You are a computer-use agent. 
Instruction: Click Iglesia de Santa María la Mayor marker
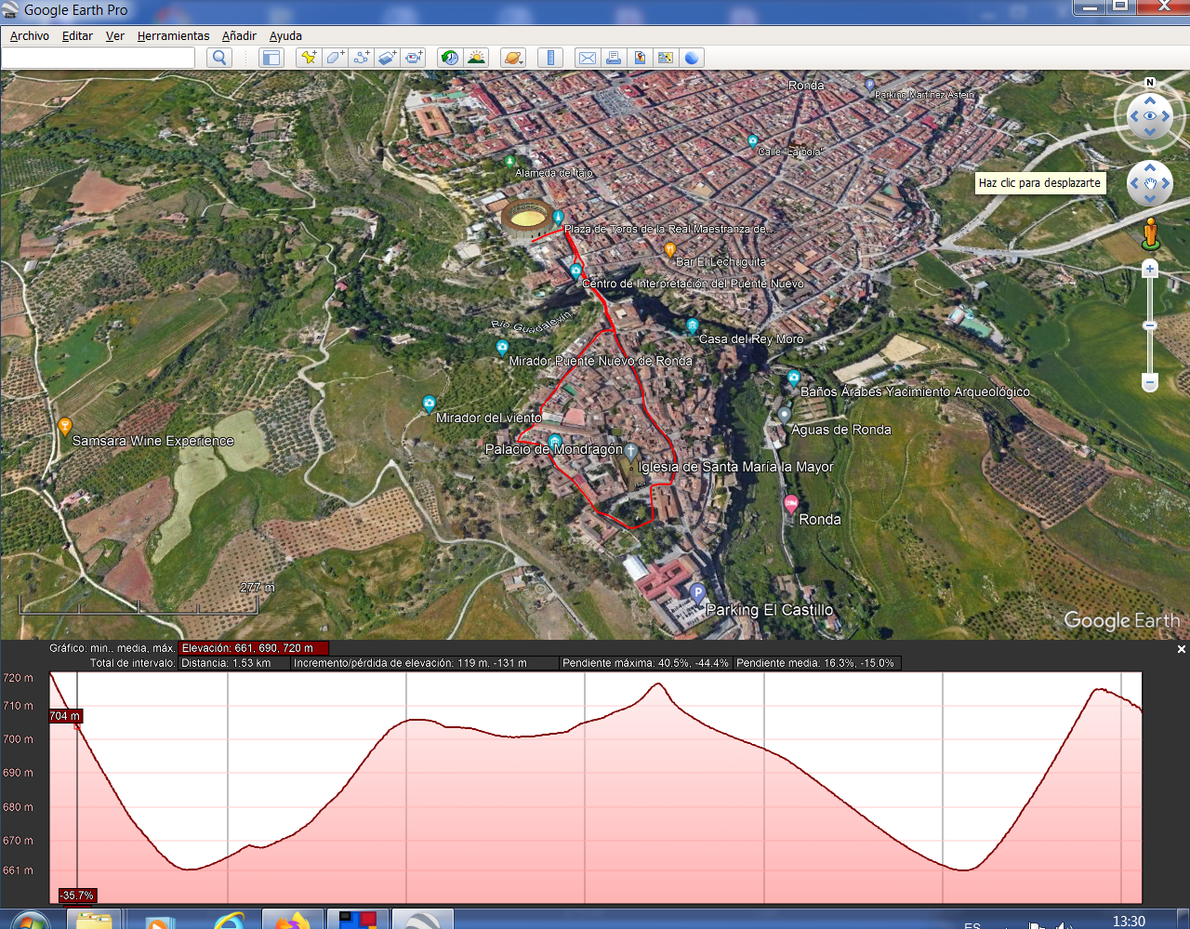point(630,452)
